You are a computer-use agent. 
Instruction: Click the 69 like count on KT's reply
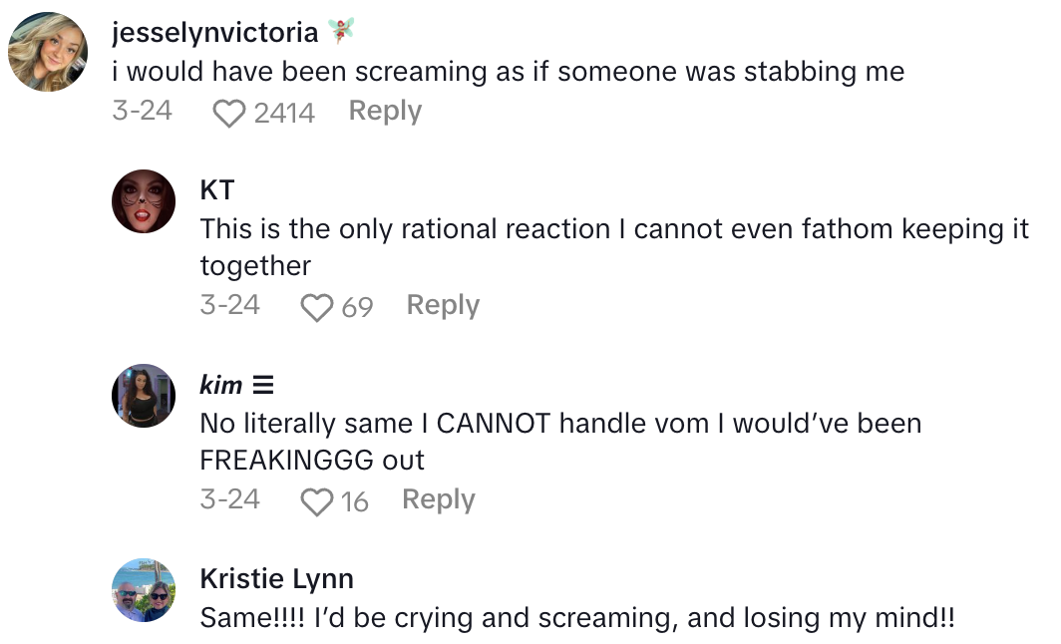coord(357,307)
